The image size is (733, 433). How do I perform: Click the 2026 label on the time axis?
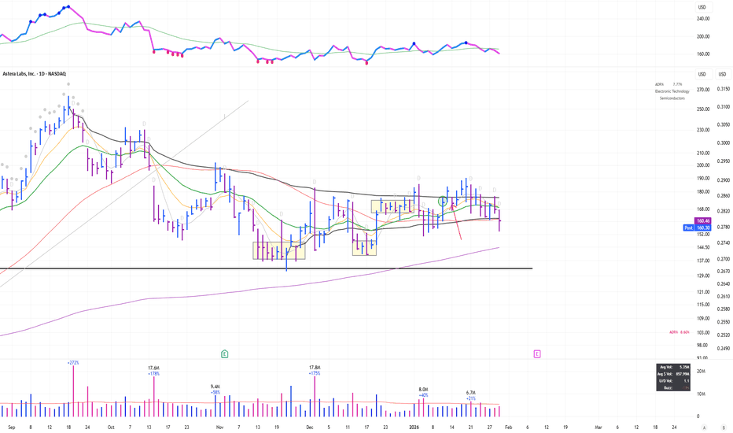tap(414, 427)
